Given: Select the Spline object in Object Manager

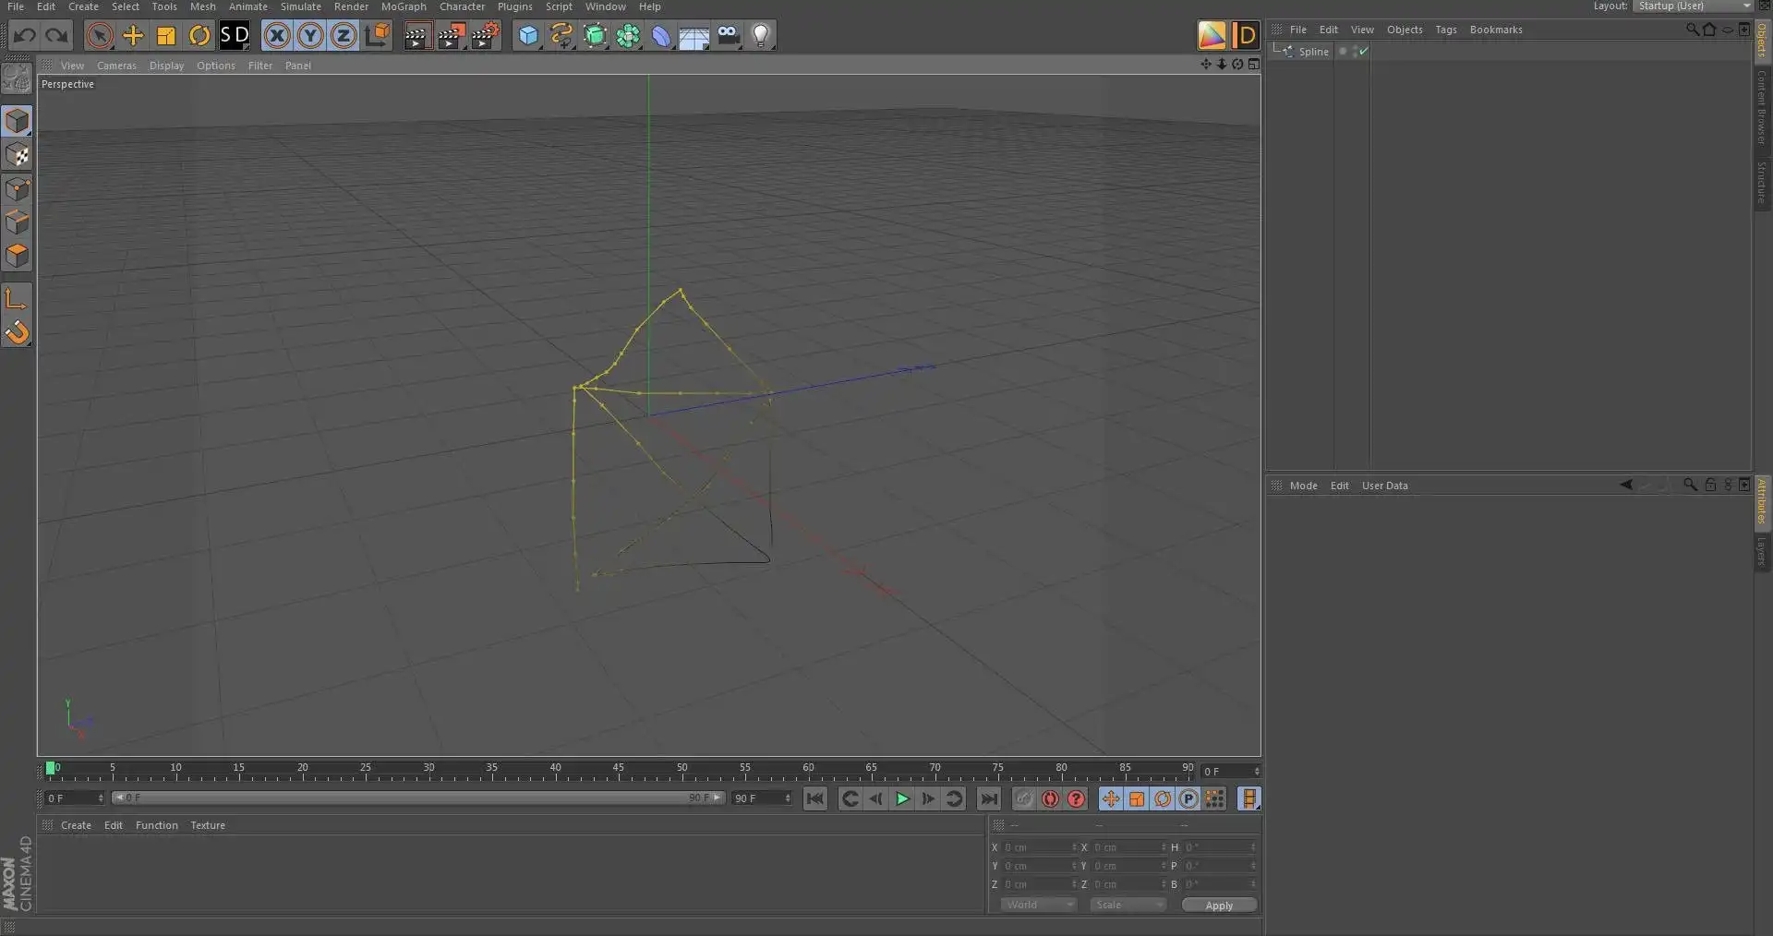Looking at the screenshot, I should coord(1313,52).
